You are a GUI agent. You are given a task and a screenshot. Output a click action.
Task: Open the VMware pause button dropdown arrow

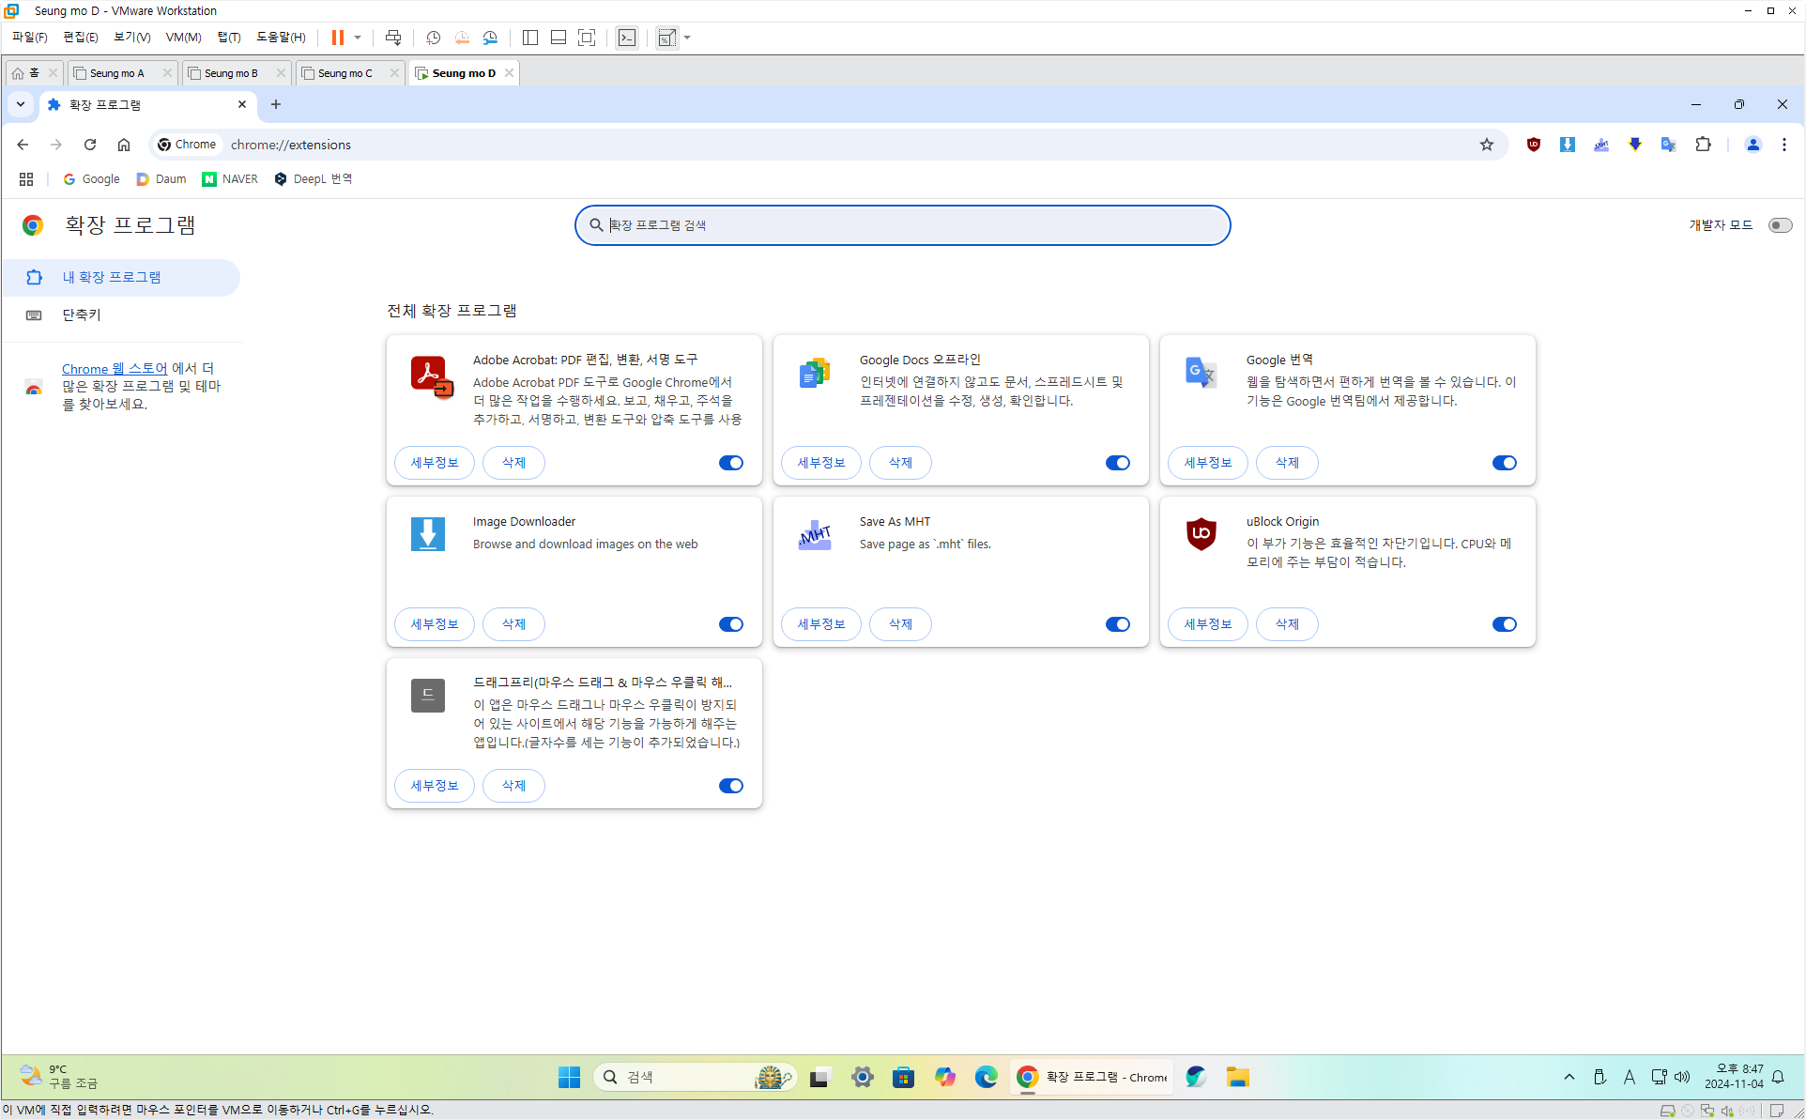(358, 38)
